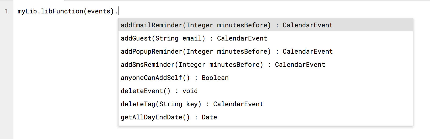The image size is (430, 139).
Task: Select the deleteEvent() void suggestion
Action: [265, 91]
